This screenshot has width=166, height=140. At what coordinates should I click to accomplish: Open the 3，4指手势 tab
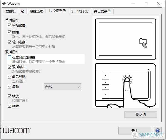coord(80,11)
